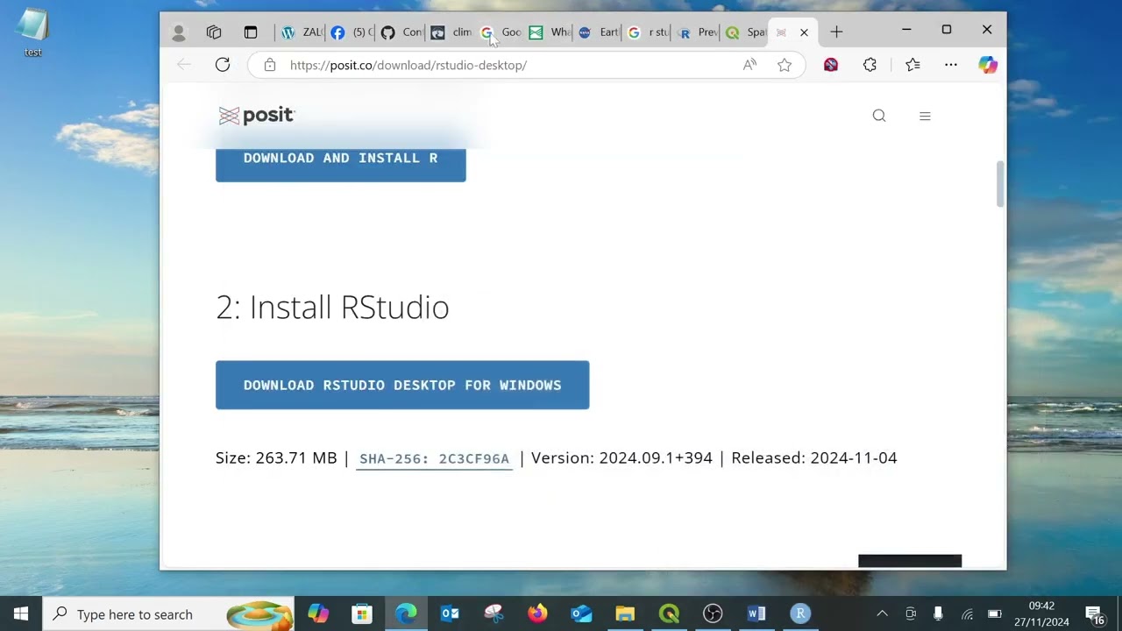
Task: Open the tab actions menu icon
Action: pyautogui.click(x=251, y=32)
